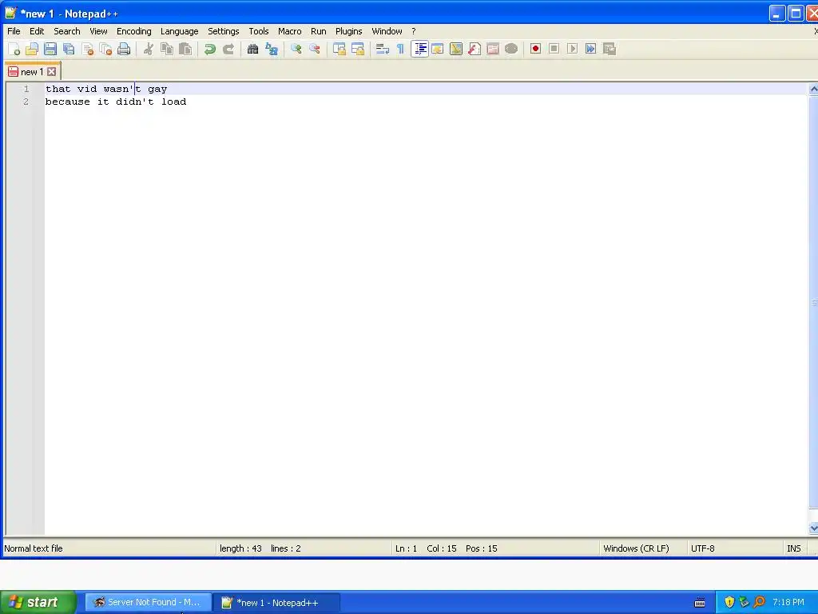Image resolution: width=818 pixels, height=614 pixels.
Task: Open the question mark help menu
Action: 414,31
